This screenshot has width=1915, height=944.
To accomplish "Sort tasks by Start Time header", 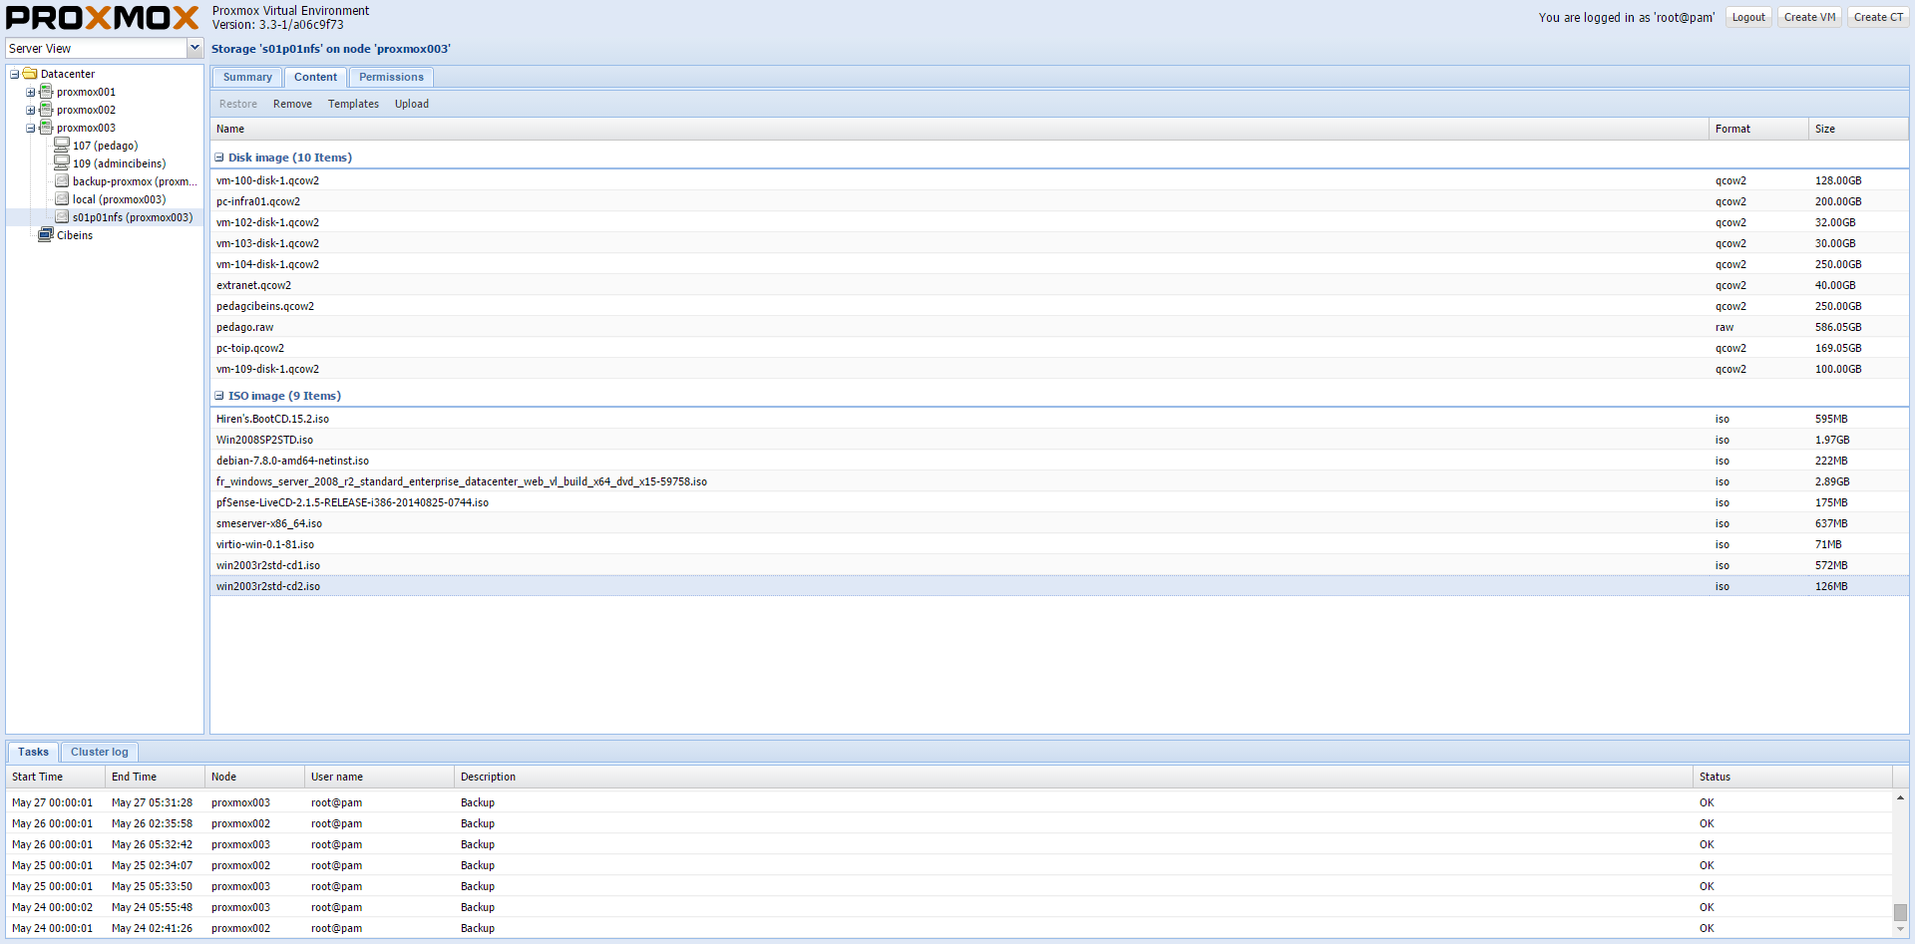I will click(56, 777).
